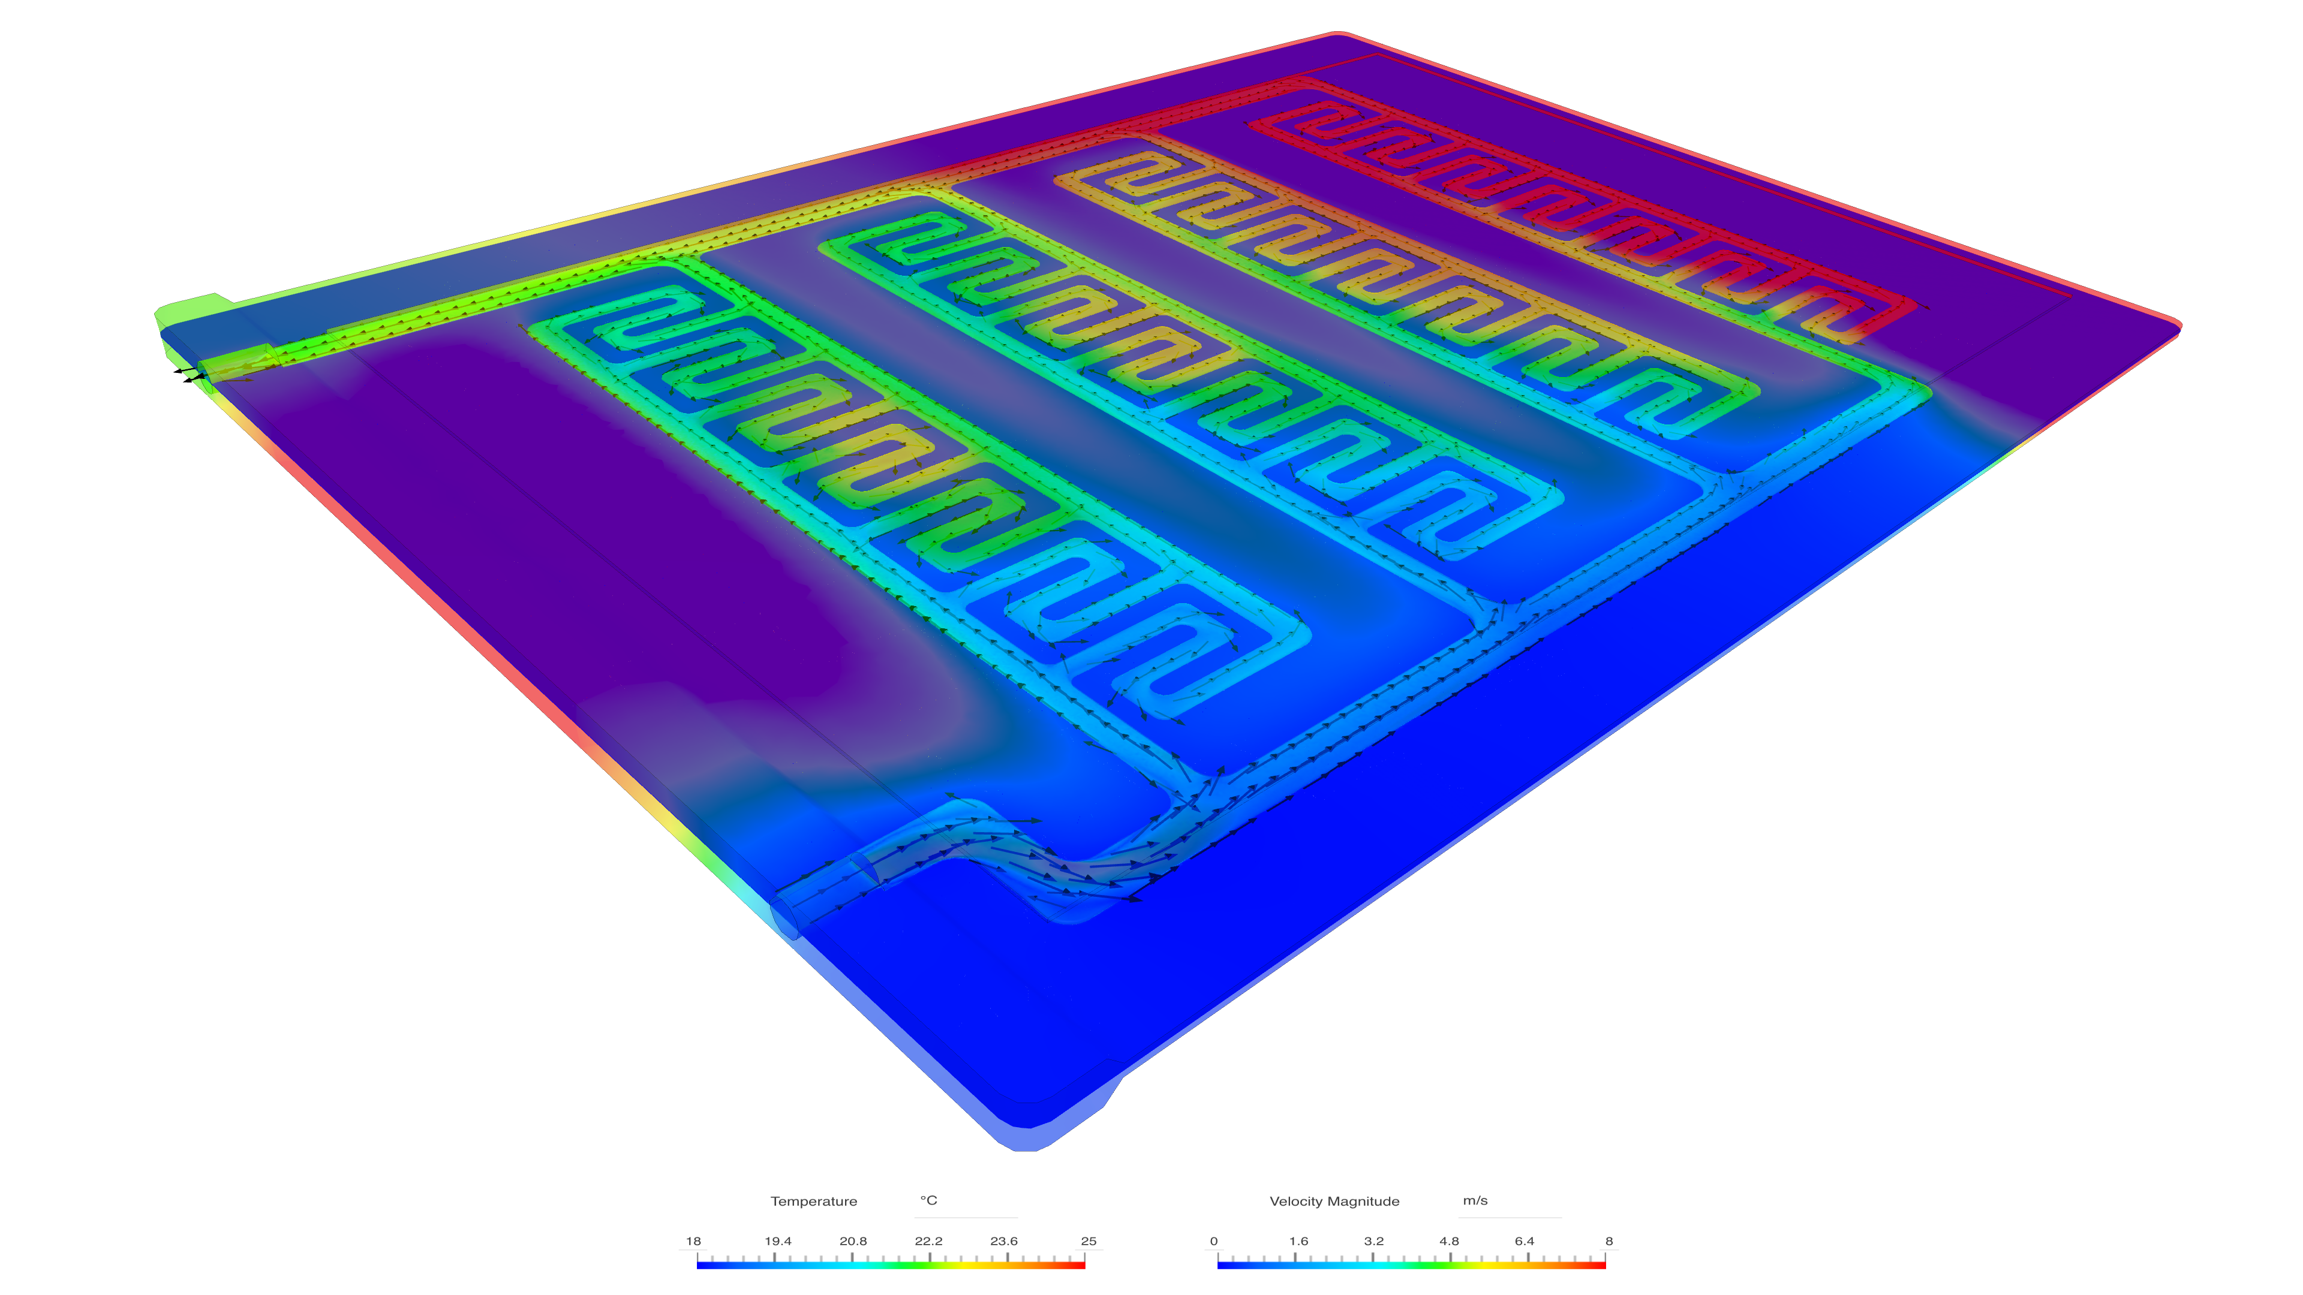Click the Temperature legend title
The height and width of the screenshot is (1295, 2303).
[814, 1201]
